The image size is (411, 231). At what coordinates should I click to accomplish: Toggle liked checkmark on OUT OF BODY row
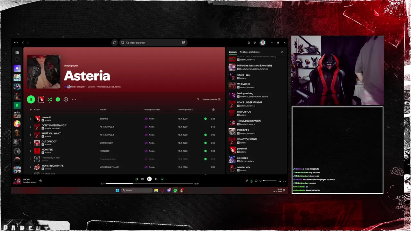click(205, 143)
